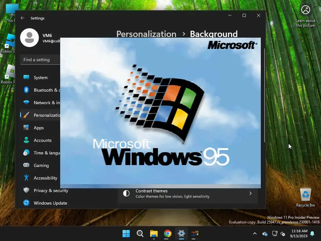Click the network display tray icon

pos(275,233)
